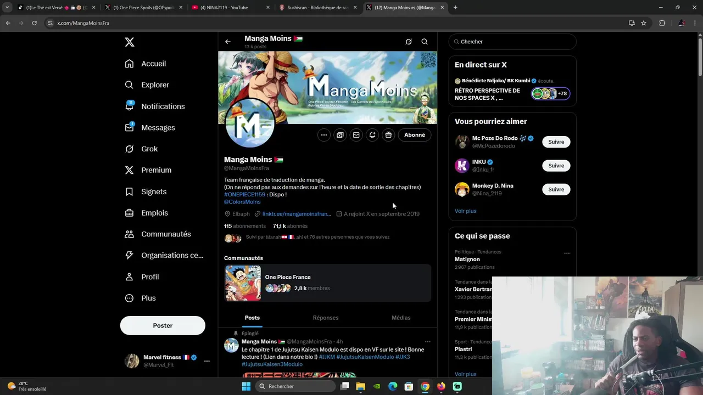Click the Plus more-options icon
Viewport: 703px width, 395px height.
click(x=129, y=298)
